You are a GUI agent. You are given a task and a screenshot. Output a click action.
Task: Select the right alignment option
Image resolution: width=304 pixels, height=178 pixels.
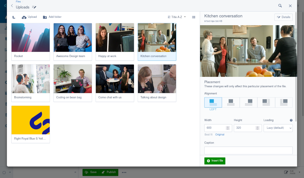tap(248, 102)
